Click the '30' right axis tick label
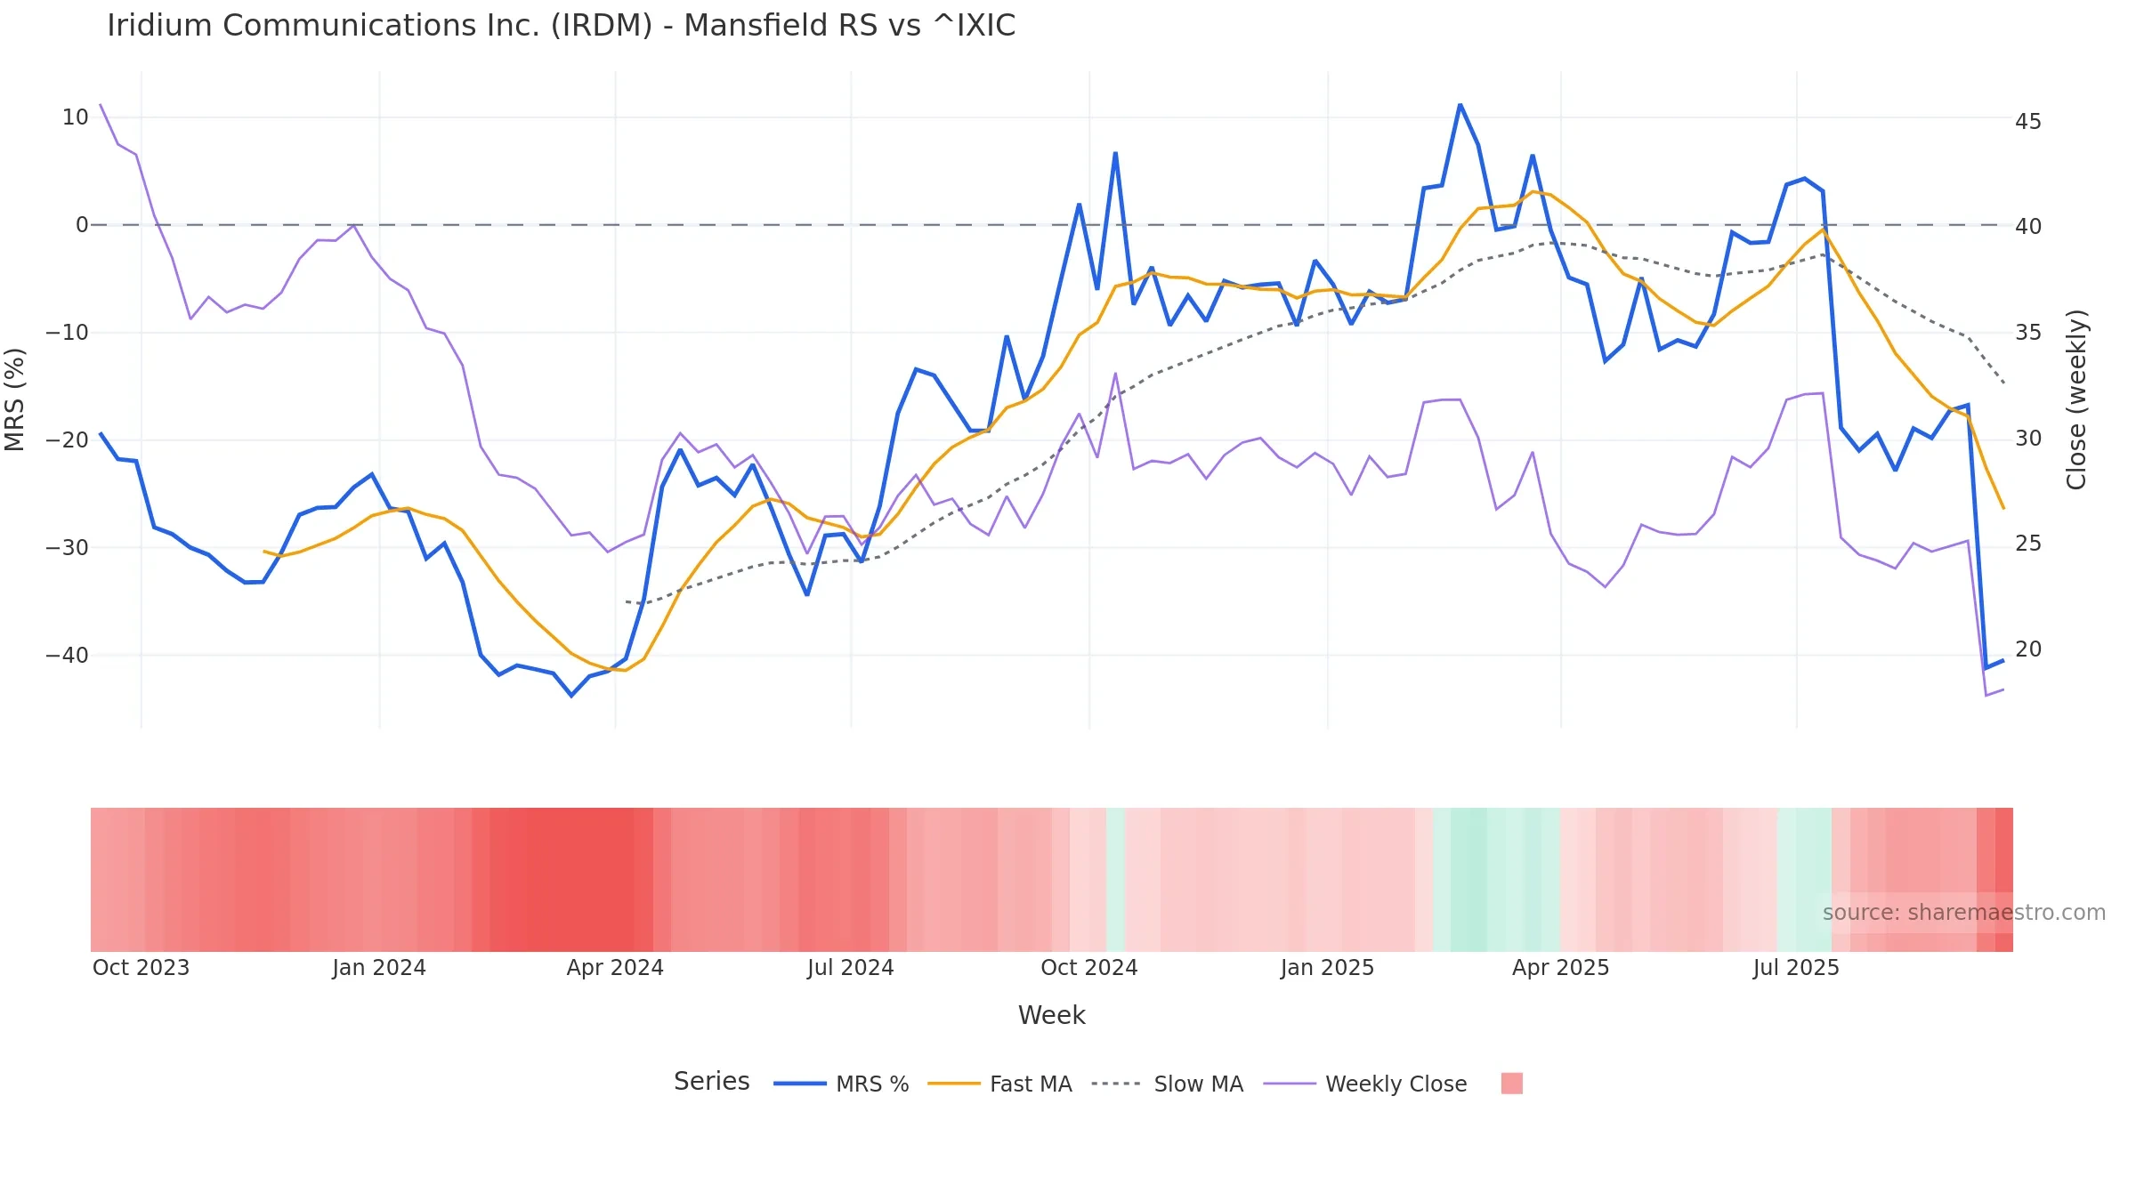Screen dimensions: 2136x1201 click(2028, 439)
